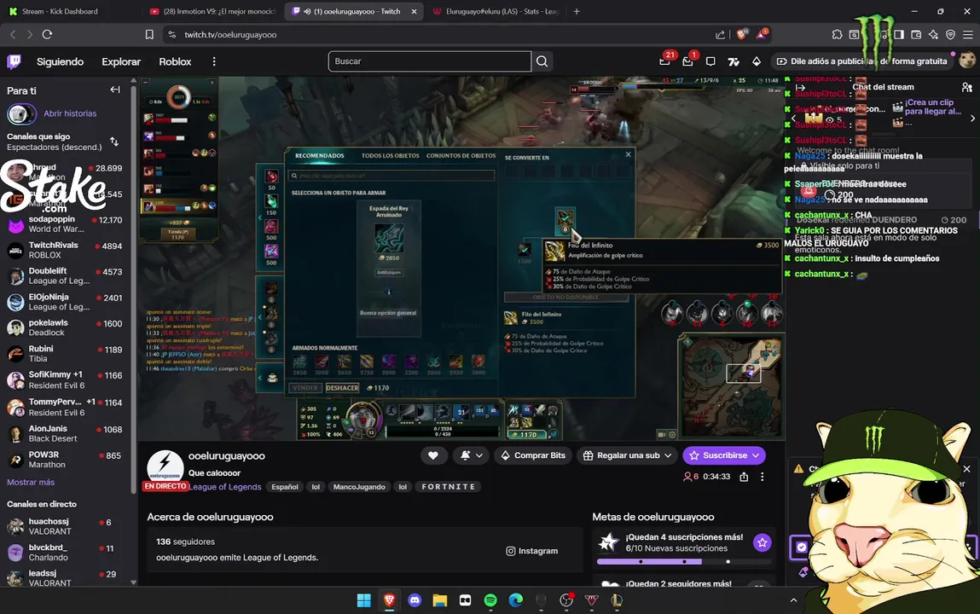Open the stream three-dot options menu
This screenshot has height=614, width=980.
(762, 477)
